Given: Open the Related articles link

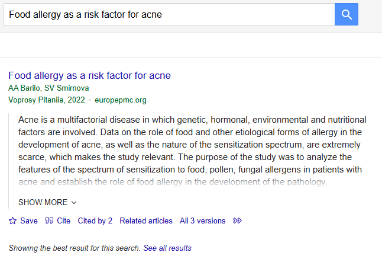Looking at the screenshot, I should pyautogui.click(x=146, y=221).
